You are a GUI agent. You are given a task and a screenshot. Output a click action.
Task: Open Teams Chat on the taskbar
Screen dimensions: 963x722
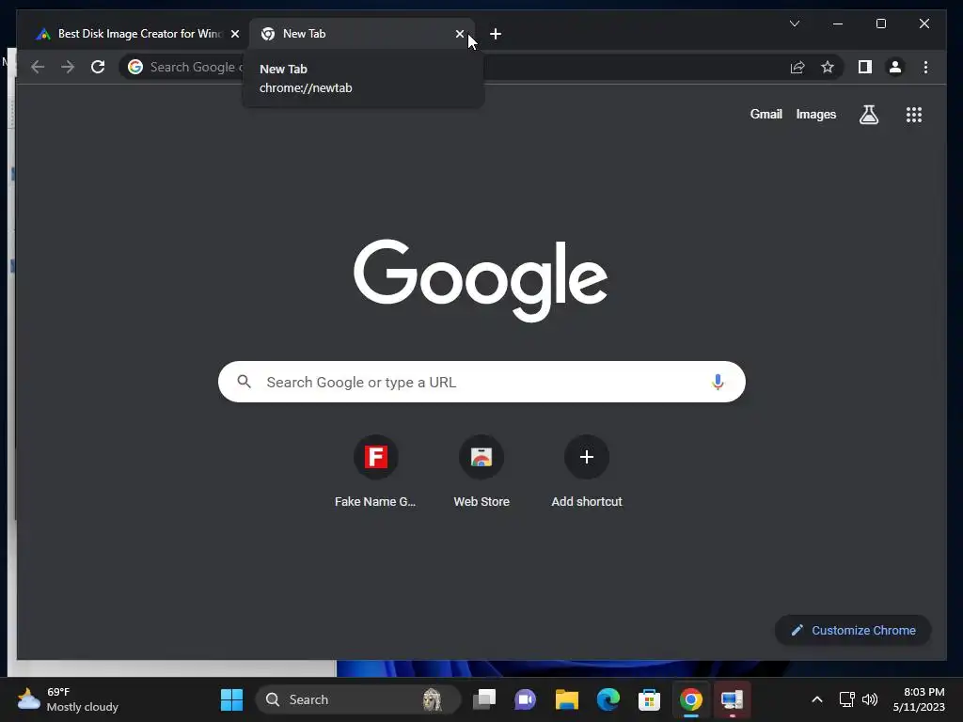tap(525, 699)
